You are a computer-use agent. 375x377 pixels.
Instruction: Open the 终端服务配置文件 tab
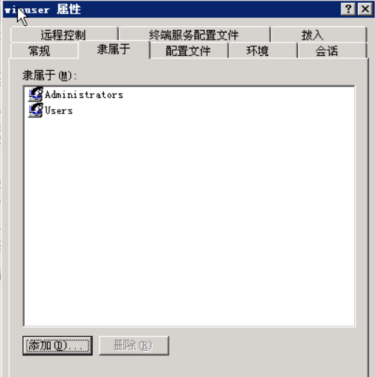pyautogui.click(x=194, y=34)
